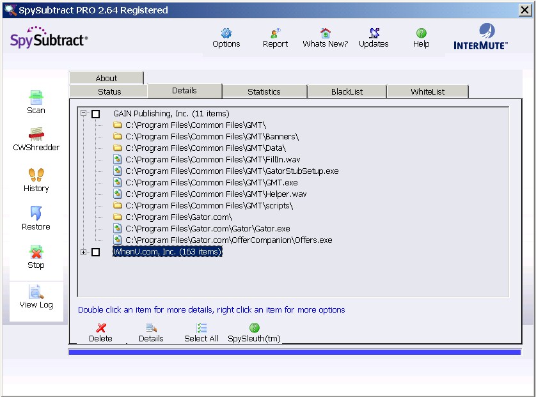The width and height of the screenshot is (536, 397).
Task: Click the Restore arrow icon
Action: coord(36,213)
